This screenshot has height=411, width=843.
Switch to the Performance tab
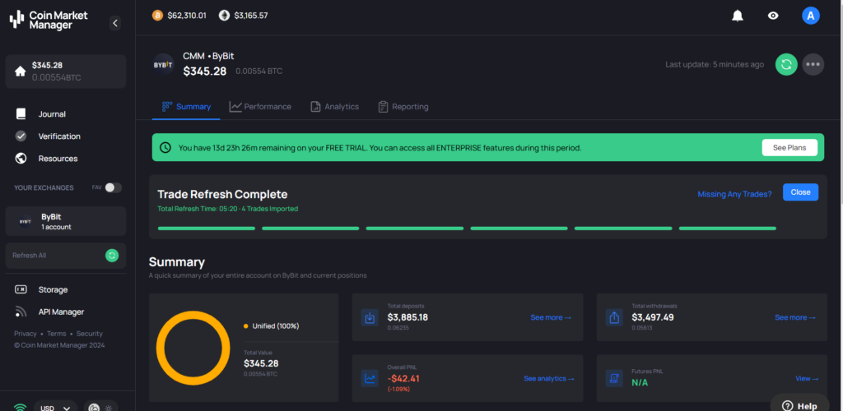click(260, 107)
